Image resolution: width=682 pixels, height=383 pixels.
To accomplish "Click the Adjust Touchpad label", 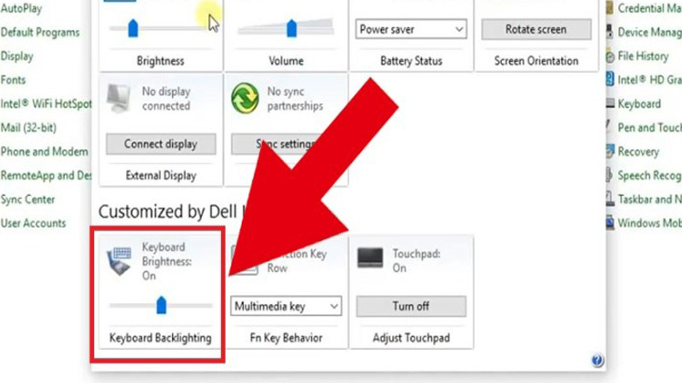I will [412, 338].
